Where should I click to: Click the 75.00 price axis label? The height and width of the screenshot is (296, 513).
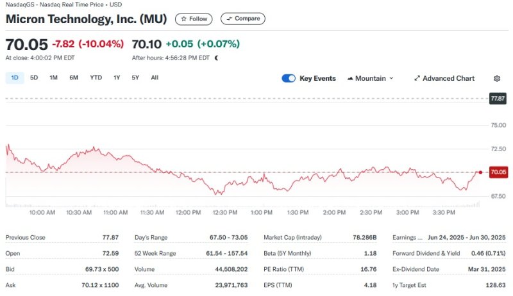pos(498,125)
